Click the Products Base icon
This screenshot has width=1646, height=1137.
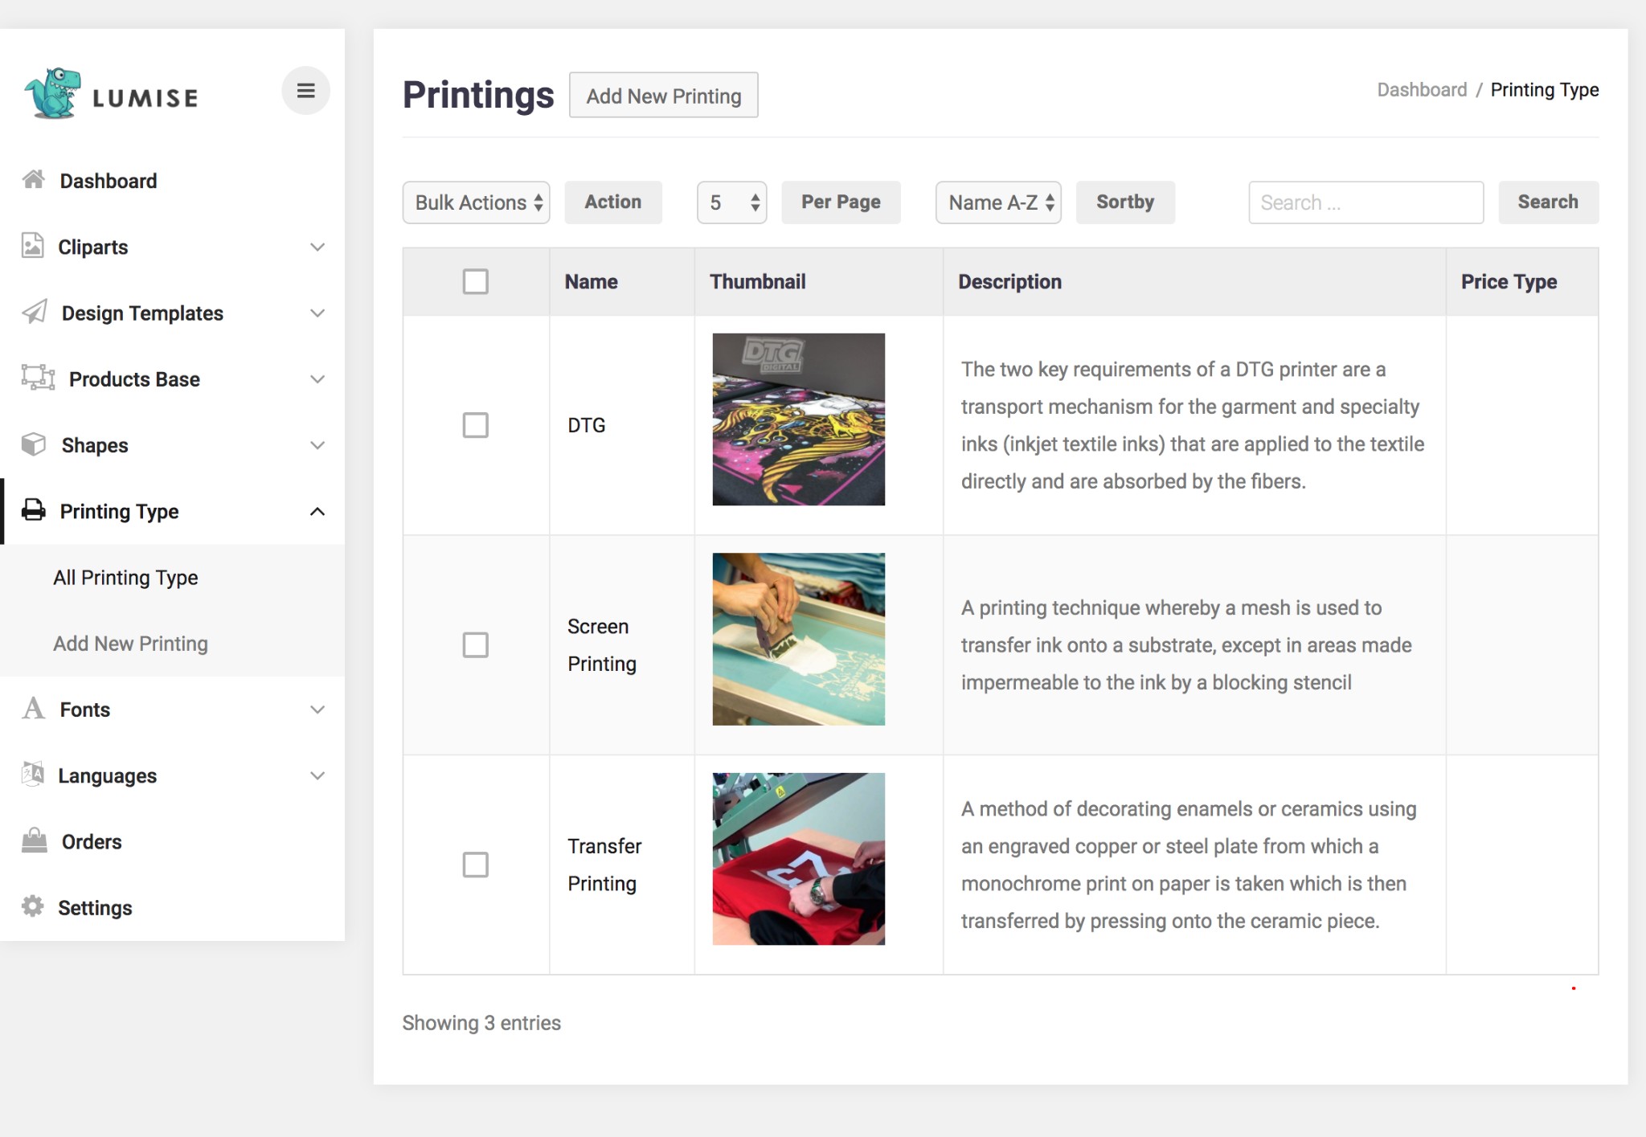(38, 378)
